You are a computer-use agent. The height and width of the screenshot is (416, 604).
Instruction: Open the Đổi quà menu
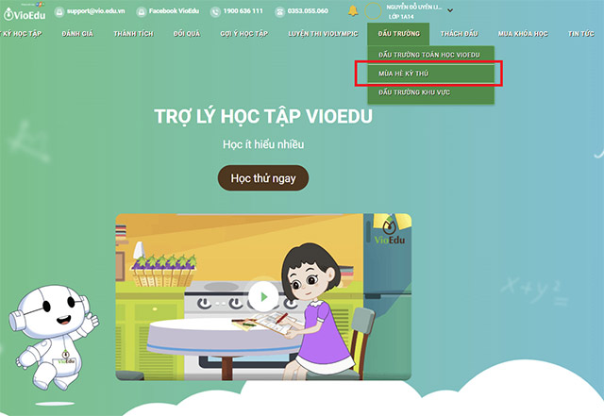[187, 34]
